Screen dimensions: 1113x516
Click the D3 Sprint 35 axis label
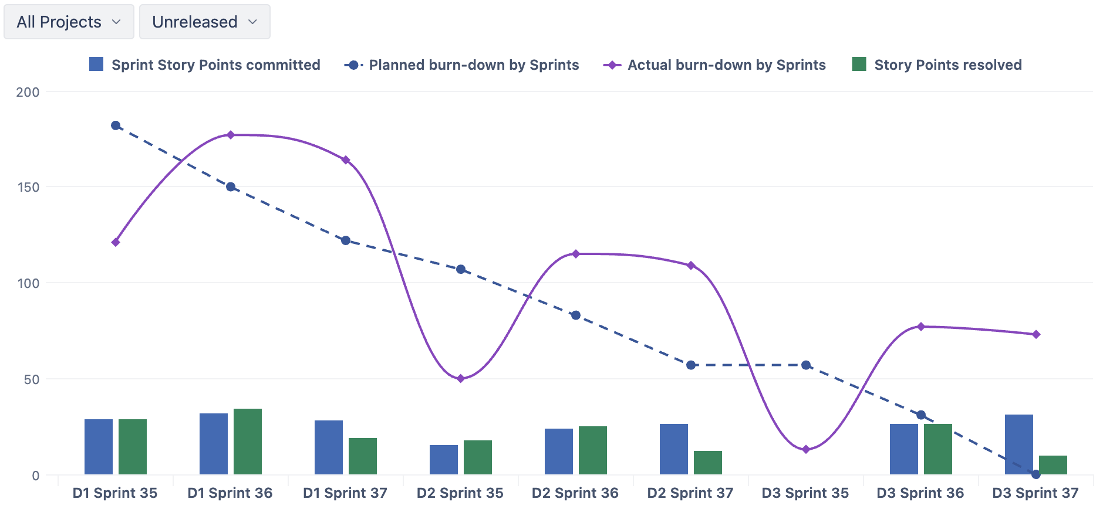pos(805,493)
